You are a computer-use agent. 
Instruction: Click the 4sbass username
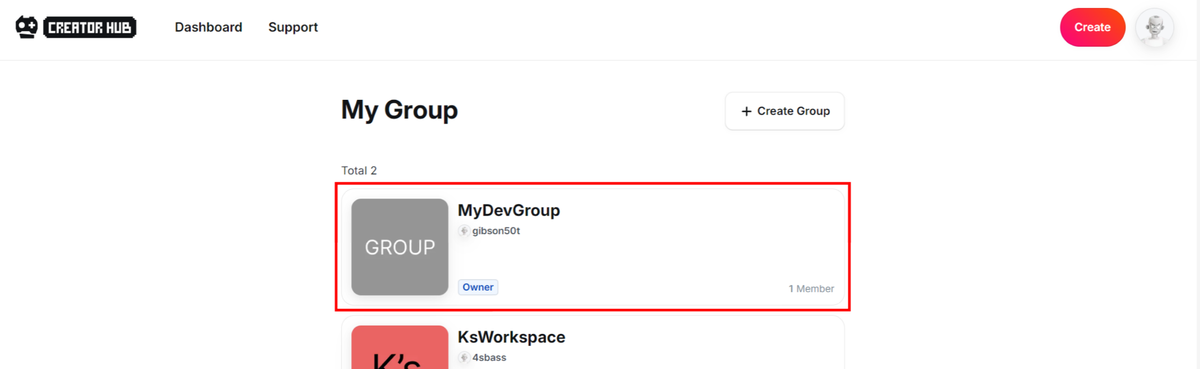point(489,358)
